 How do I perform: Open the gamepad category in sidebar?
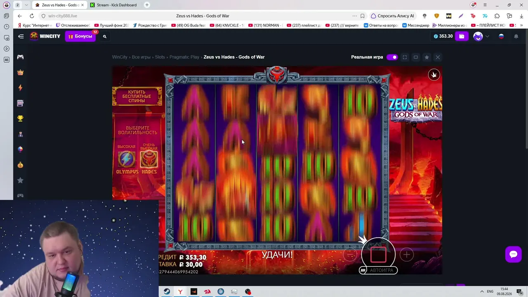pos(20,57)
